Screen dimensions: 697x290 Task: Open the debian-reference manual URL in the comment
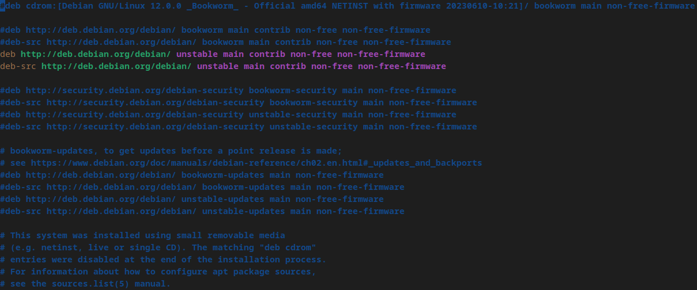pyautogui.click(x=257, y=163)
